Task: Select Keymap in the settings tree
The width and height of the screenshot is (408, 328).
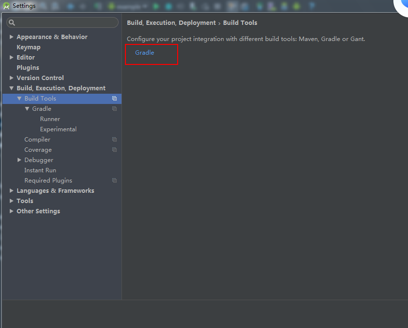Action: (29, 47)
